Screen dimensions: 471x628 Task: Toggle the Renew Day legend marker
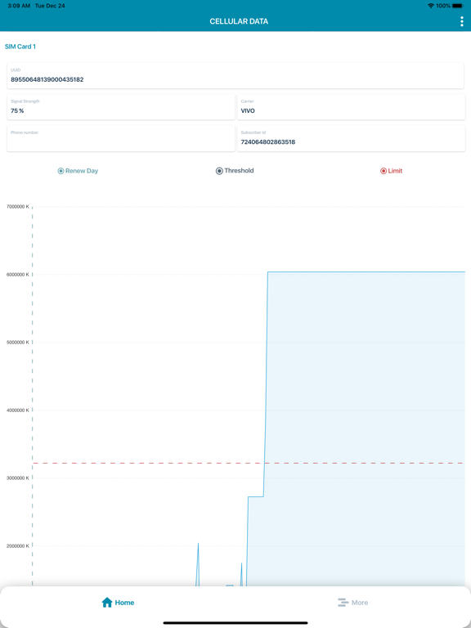click(61, 171)
